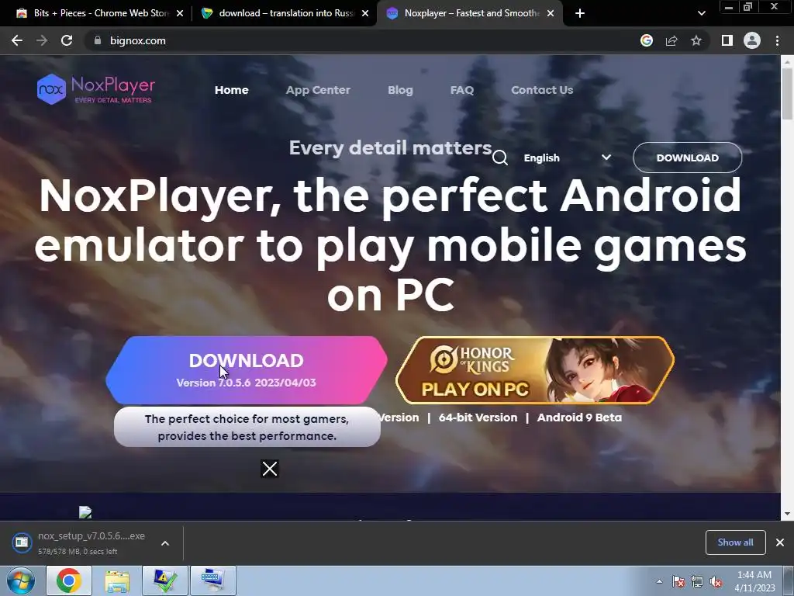The image size is (794, 596).
Task: Click the Android 9 Beta link
Action: pyautogui.click(x=579, y=418)
